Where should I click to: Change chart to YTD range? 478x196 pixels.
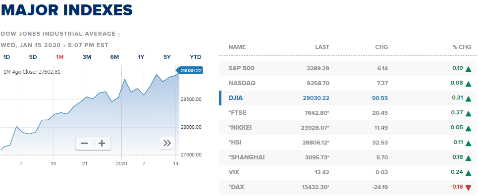(195, 57)
